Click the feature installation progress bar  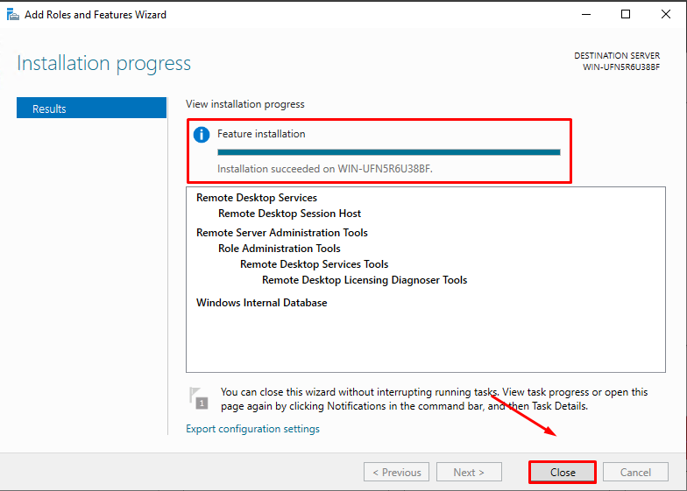pyautogui.click(x=388, y=152)
